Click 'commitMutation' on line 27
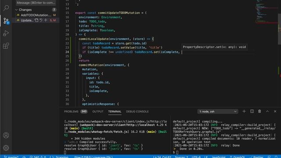Screen dimensions: 281x158 click(x=91, y=65)
